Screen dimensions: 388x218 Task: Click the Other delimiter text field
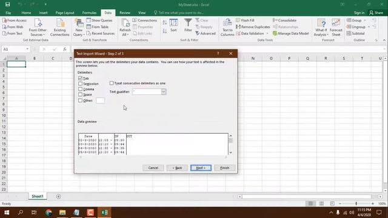(100, 101)
